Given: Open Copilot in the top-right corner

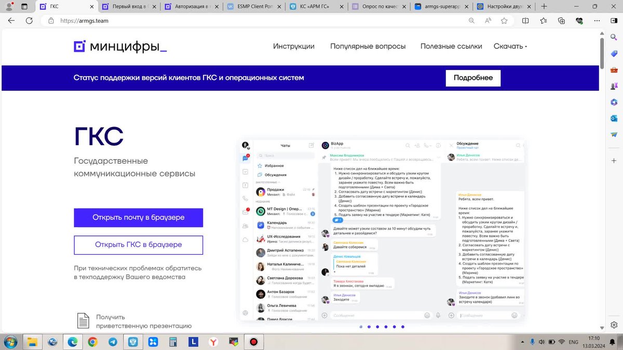Looking at the screenshot, I should [x=613, y=21].
